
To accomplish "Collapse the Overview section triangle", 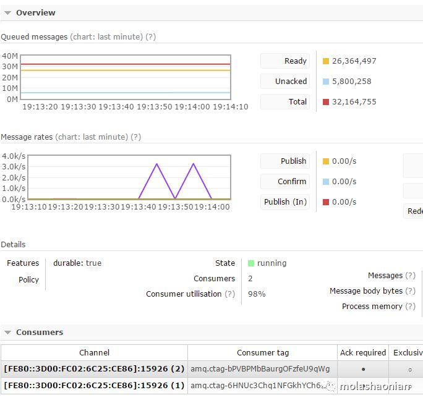I will tap(7, 12).
